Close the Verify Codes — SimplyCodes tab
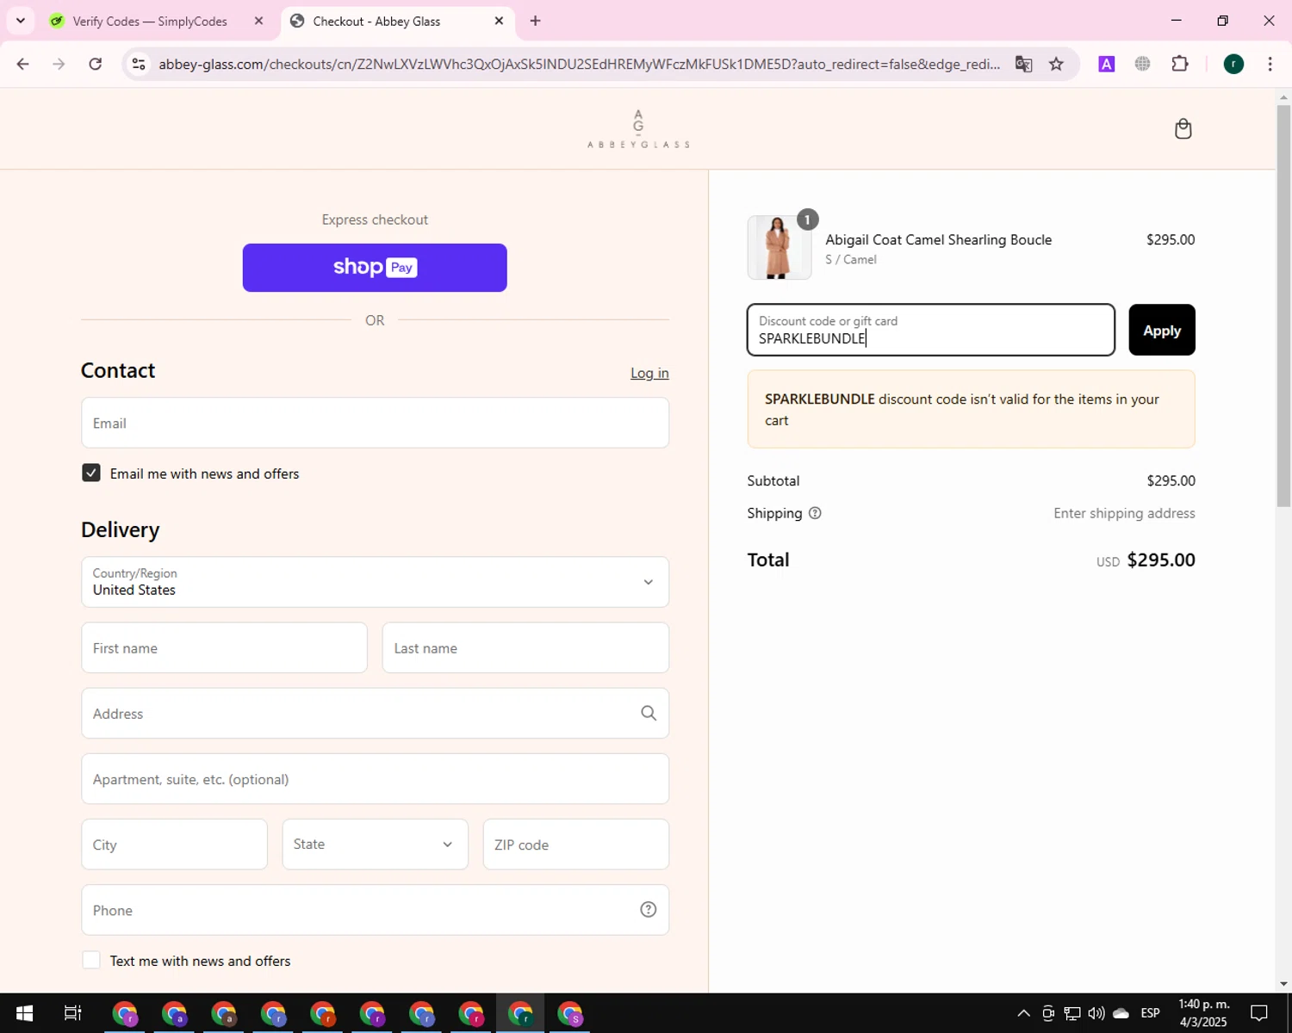The image size is (1292, 1033). (258, 21)
